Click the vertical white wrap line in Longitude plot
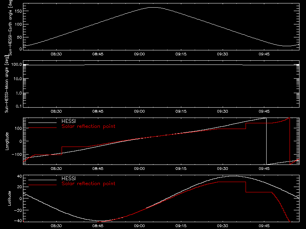This screenshot has height=229, width=306. (x=266, y=141)
